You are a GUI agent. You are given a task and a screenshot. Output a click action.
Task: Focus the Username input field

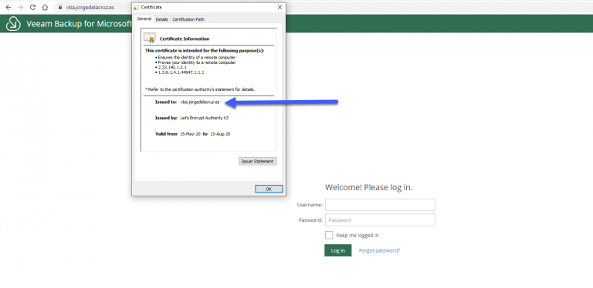tap(380, 205)
